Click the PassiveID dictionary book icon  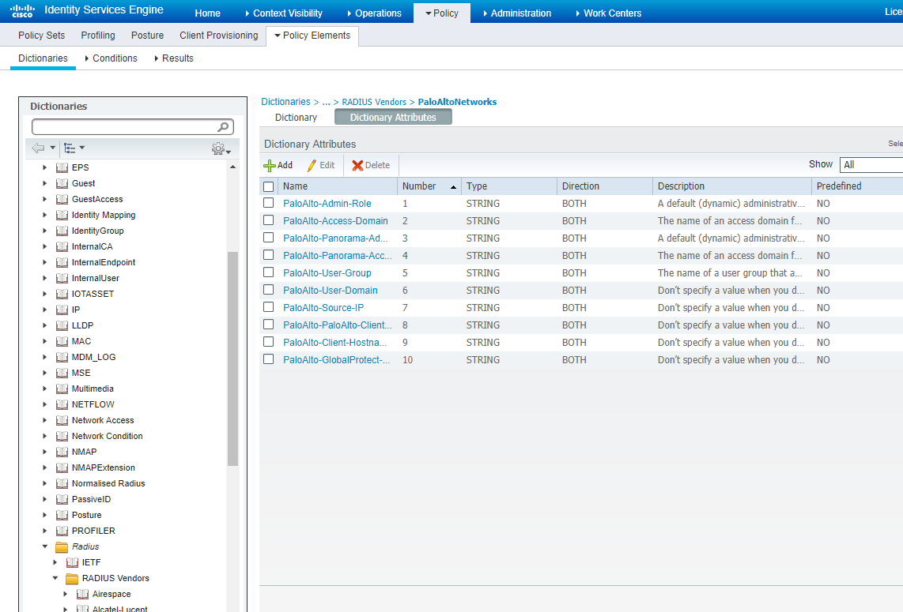pos(62,499)
